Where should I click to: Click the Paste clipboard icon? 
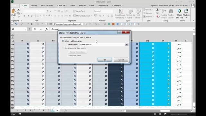click(x=14, y=11)
